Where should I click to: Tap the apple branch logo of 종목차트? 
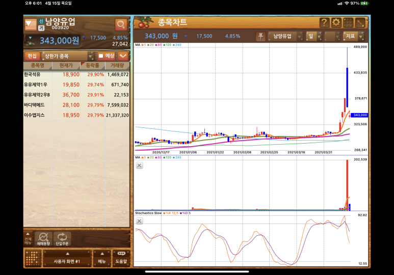pos(144,22)
